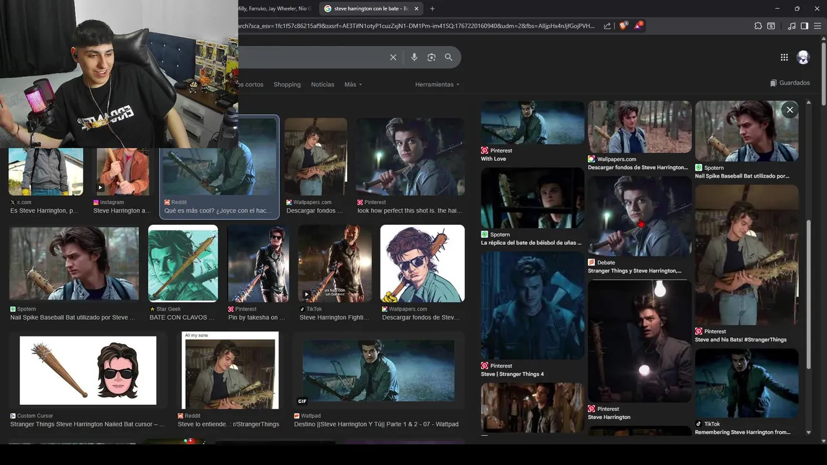Click side panel 'Descargar fondos de Steve Harrington' link
This screenshot has width=827, height=465.
[638, 167]
